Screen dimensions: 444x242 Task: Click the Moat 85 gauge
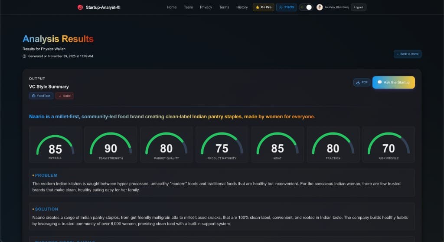click(277, 145)
